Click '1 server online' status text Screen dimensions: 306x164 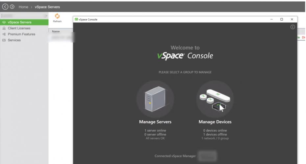coord(155,130)
